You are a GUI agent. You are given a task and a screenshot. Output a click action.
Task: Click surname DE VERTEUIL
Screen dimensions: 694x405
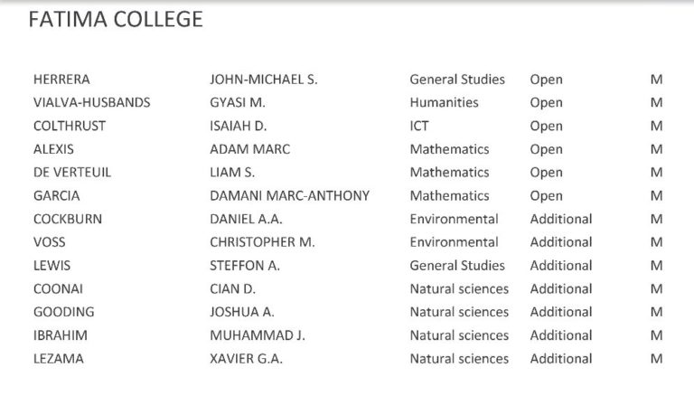72,172
